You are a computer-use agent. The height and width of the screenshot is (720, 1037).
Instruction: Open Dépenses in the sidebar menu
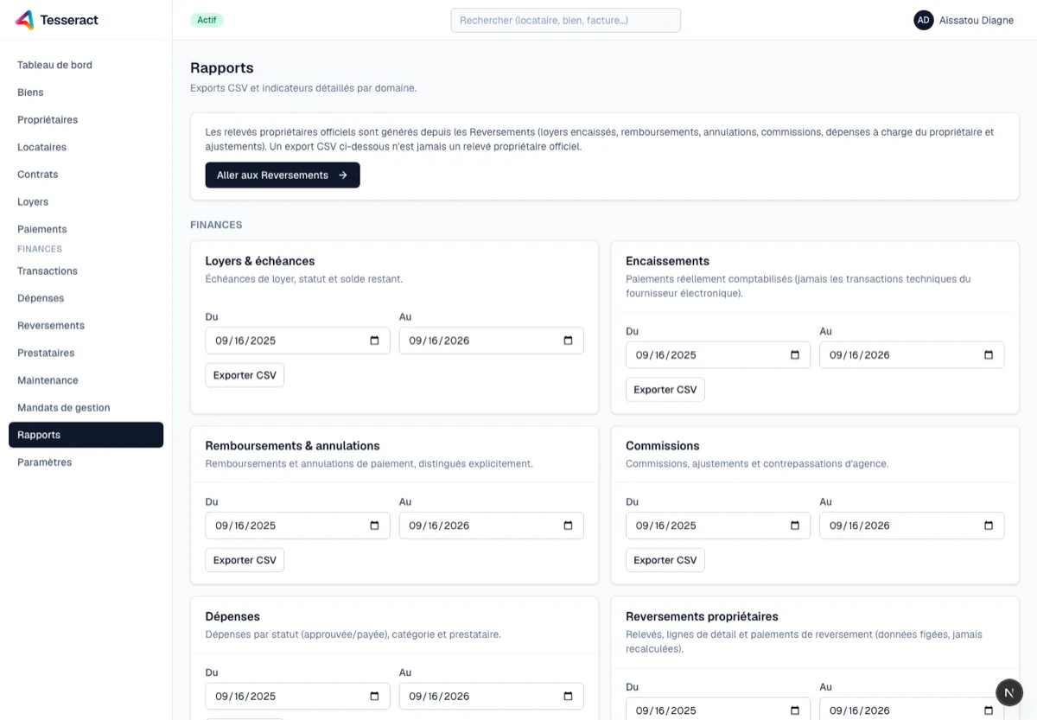[86, 298]
